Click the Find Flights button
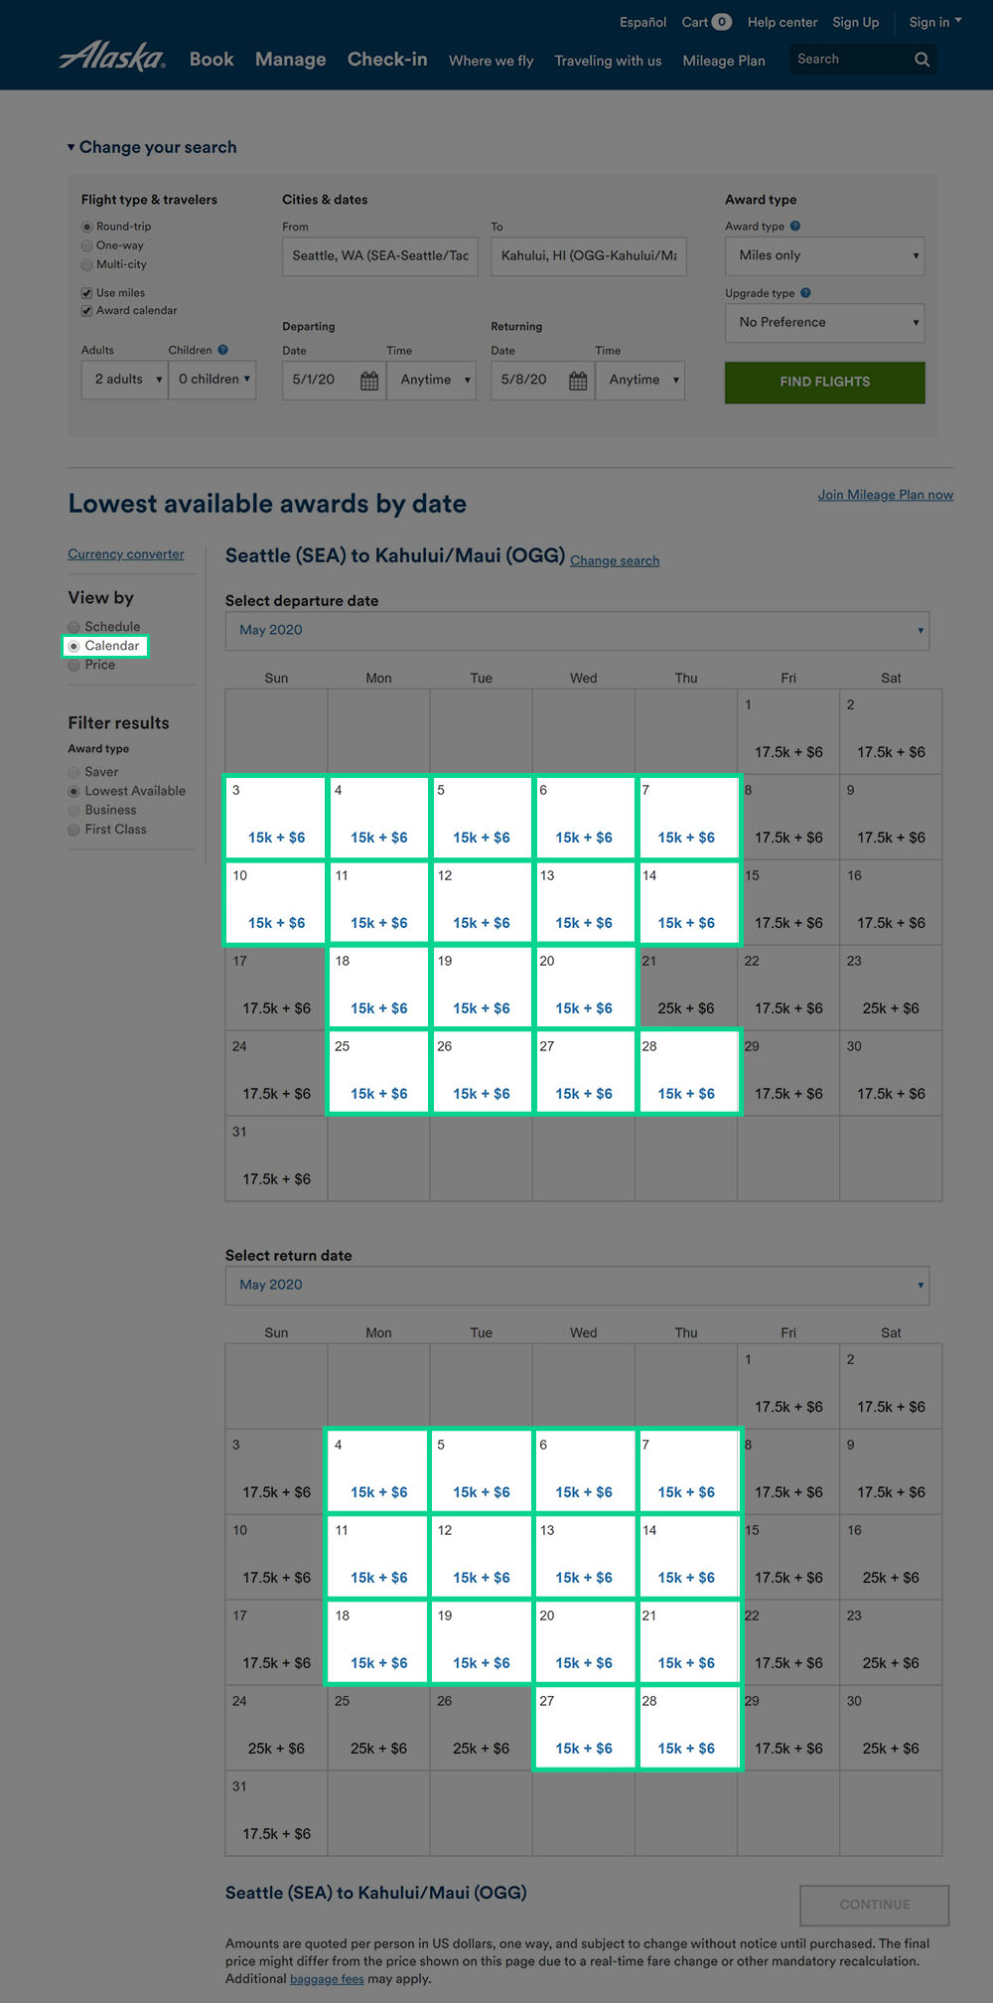Viewport: 993px width, 2003px height. tap(825, 383)
